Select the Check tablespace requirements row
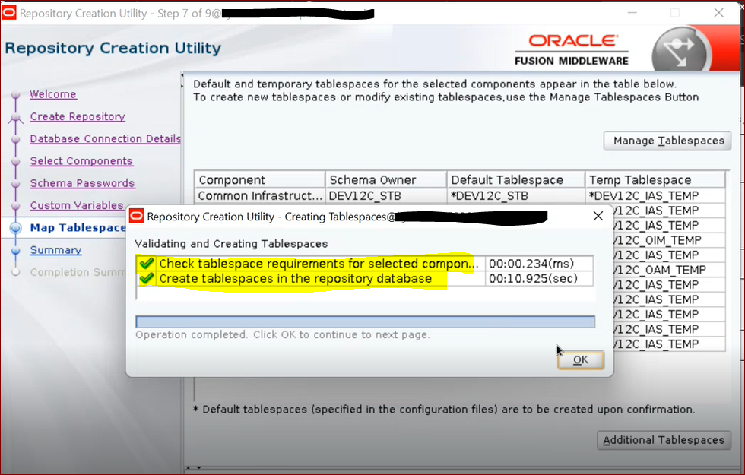 click(x=364, y=264)
